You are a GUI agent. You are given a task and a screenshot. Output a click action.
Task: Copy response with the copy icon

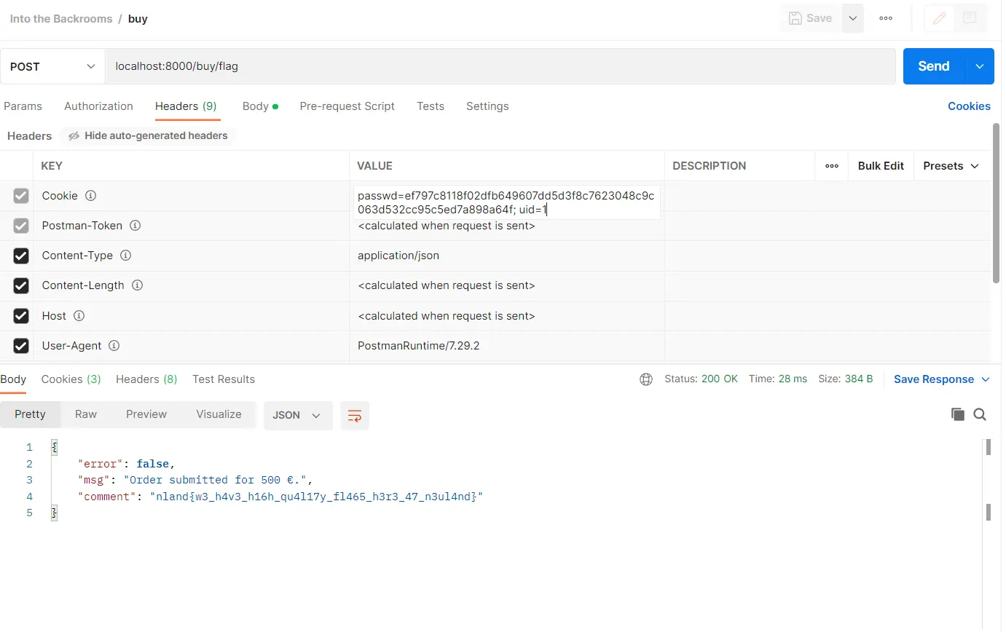957,414
